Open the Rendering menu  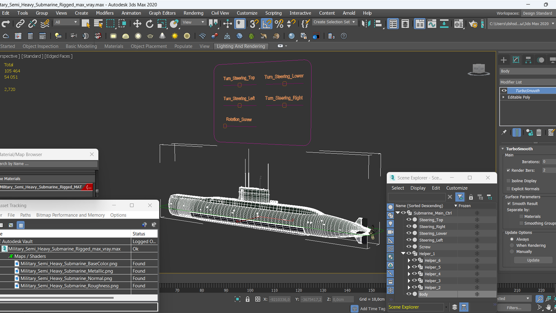193,13
